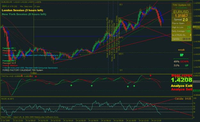Click the 24 Jul 02:50 time axis label
This screenshot has width=200, height=122.
pos(56,120)
